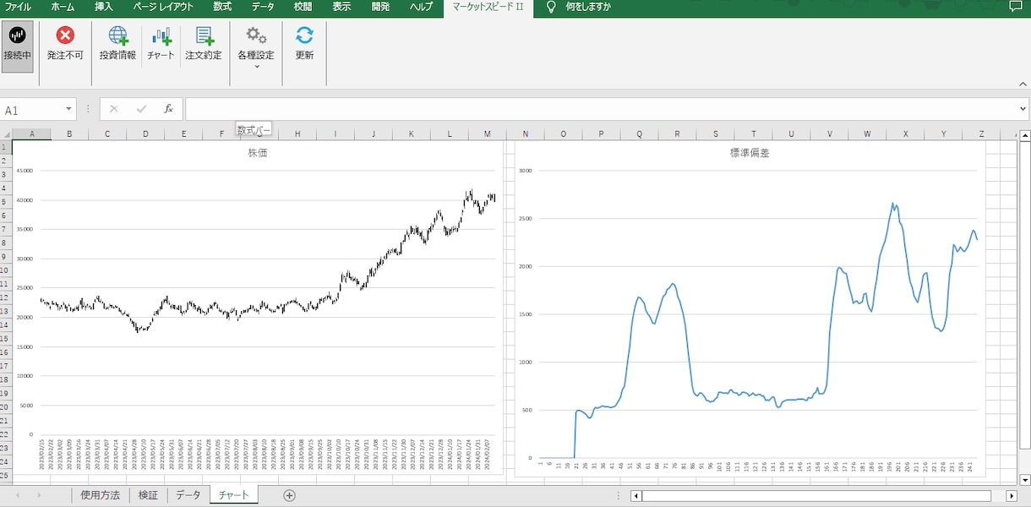Open the ファイル tab
Screen dimensions: 1031x507
[x=19, y=7]
